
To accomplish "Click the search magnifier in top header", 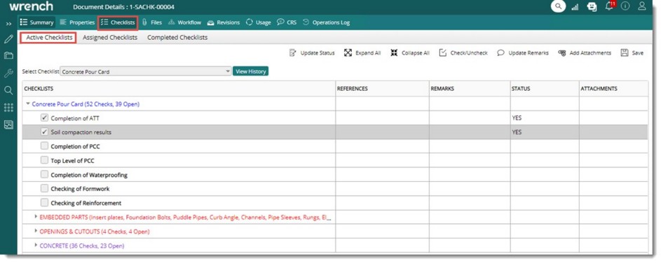I will (558, 6).
